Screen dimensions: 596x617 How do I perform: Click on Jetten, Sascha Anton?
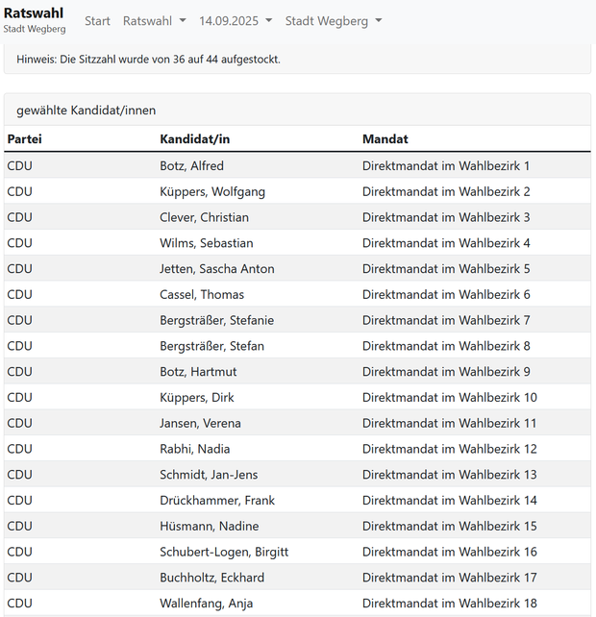point(217,269)
